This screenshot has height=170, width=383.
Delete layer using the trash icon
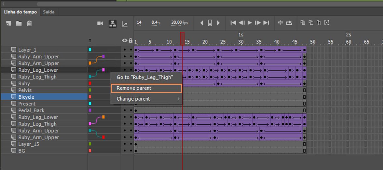coord(29,23)
